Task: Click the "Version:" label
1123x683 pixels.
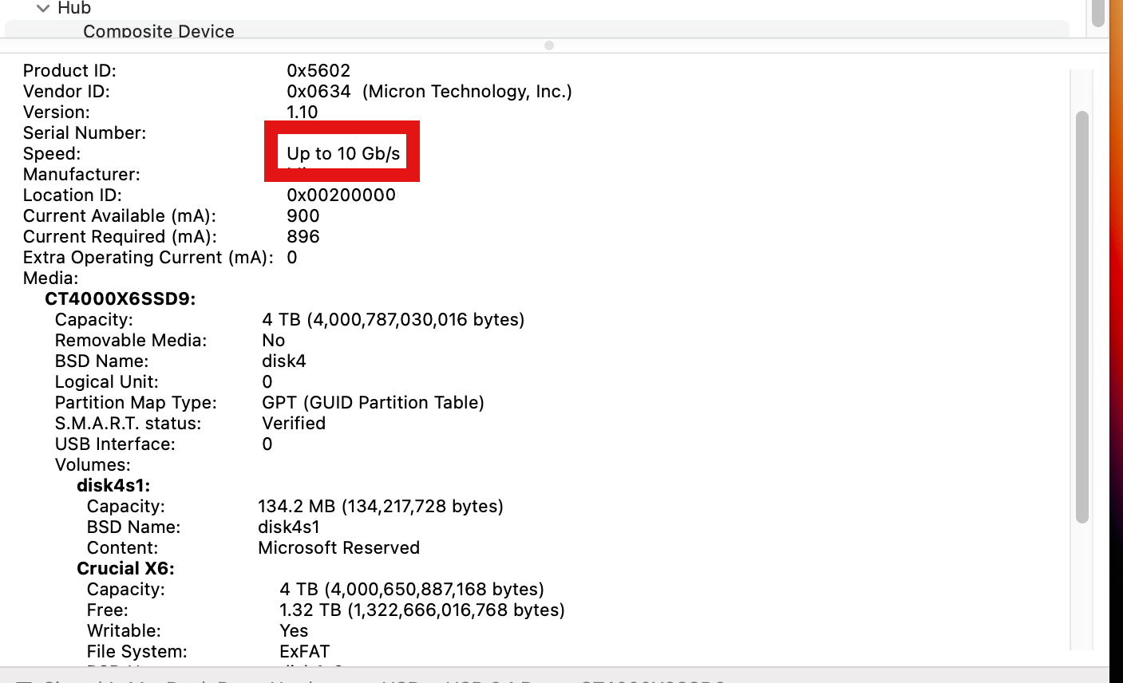Action: pyautogui.click(x=57, y=113)
